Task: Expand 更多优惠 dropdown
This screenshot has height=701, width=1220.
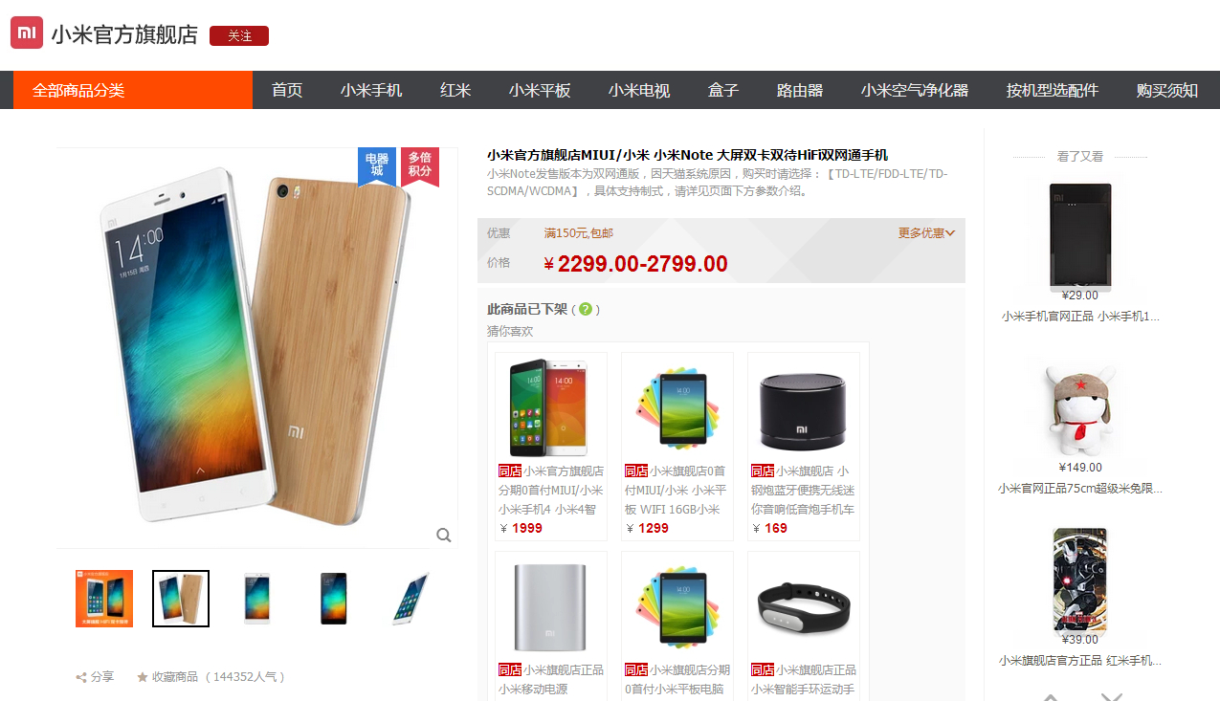Action: pos(926,233)
